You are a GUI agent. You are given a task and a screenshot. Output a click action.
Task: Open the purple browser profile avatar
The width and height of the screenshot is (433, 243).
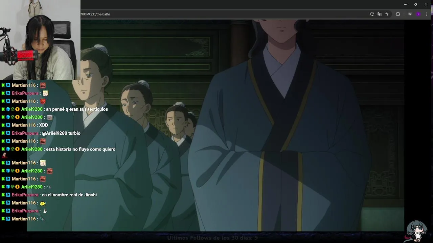tap(418, 14)
